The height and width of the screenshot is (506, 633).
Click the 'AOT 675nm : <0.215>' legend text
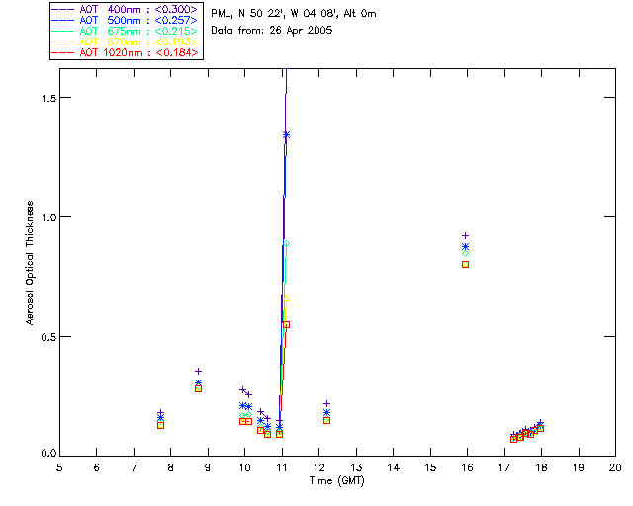138,31
